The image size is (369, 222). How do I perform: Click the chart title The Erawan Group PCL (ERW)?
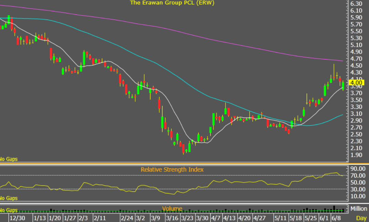(172, 3)
